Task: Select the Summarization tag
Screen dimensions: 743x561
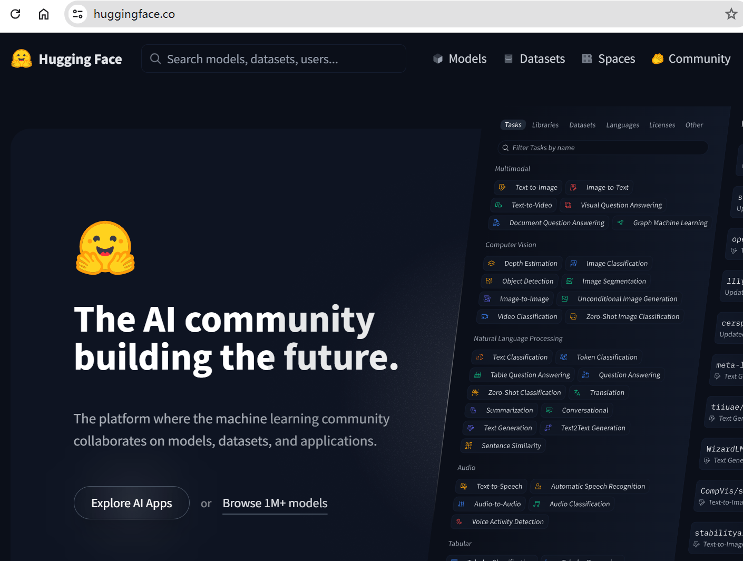Action: coord(502,410)
